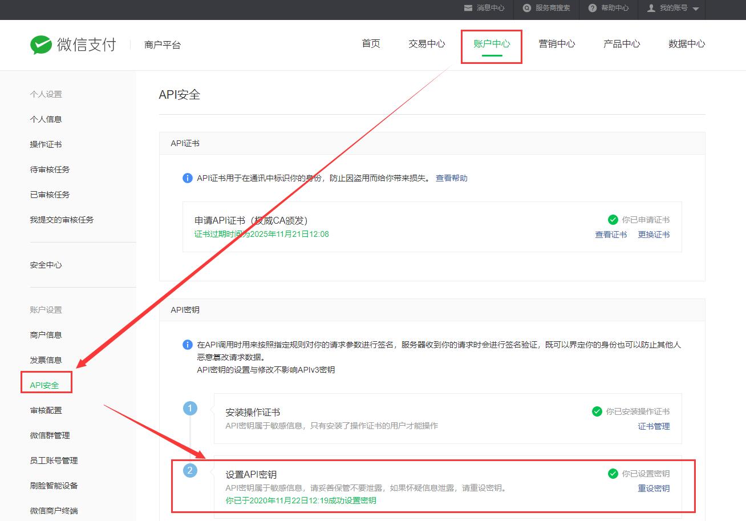Screen dimensions: 746x521
Task: Click the green checkmark beside 你已设置密钥
Action: pos(613,473)
